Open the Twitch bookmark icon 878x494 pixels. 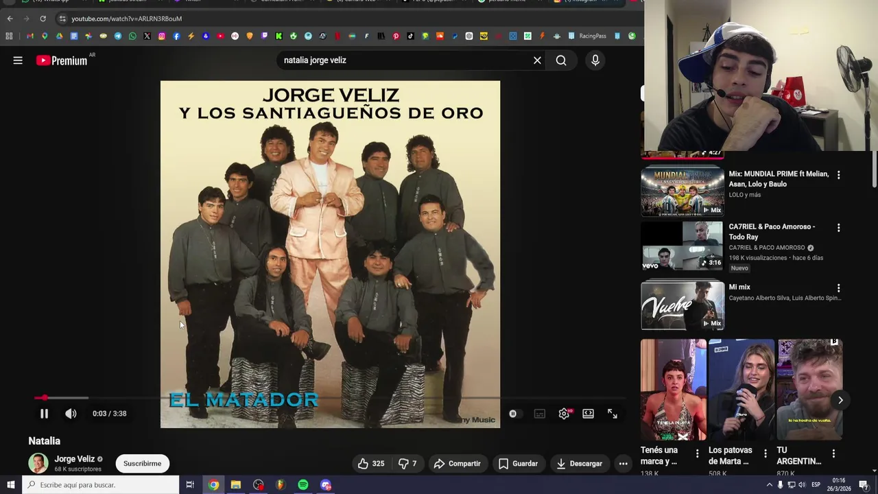[265, 36]
